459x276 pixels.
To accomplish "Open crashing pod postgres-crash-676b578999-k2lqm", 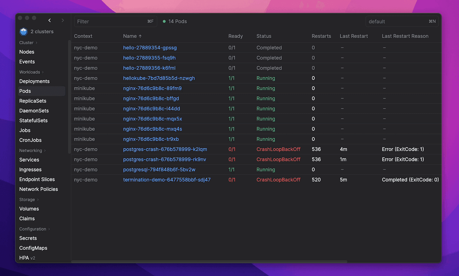I will (x=165, y=149).
